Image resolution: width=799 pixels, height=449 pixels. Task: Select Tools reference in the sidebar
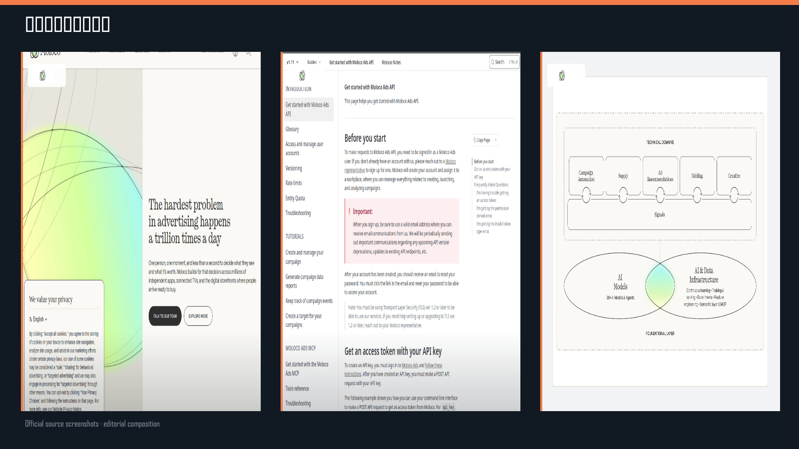point(297,389)
